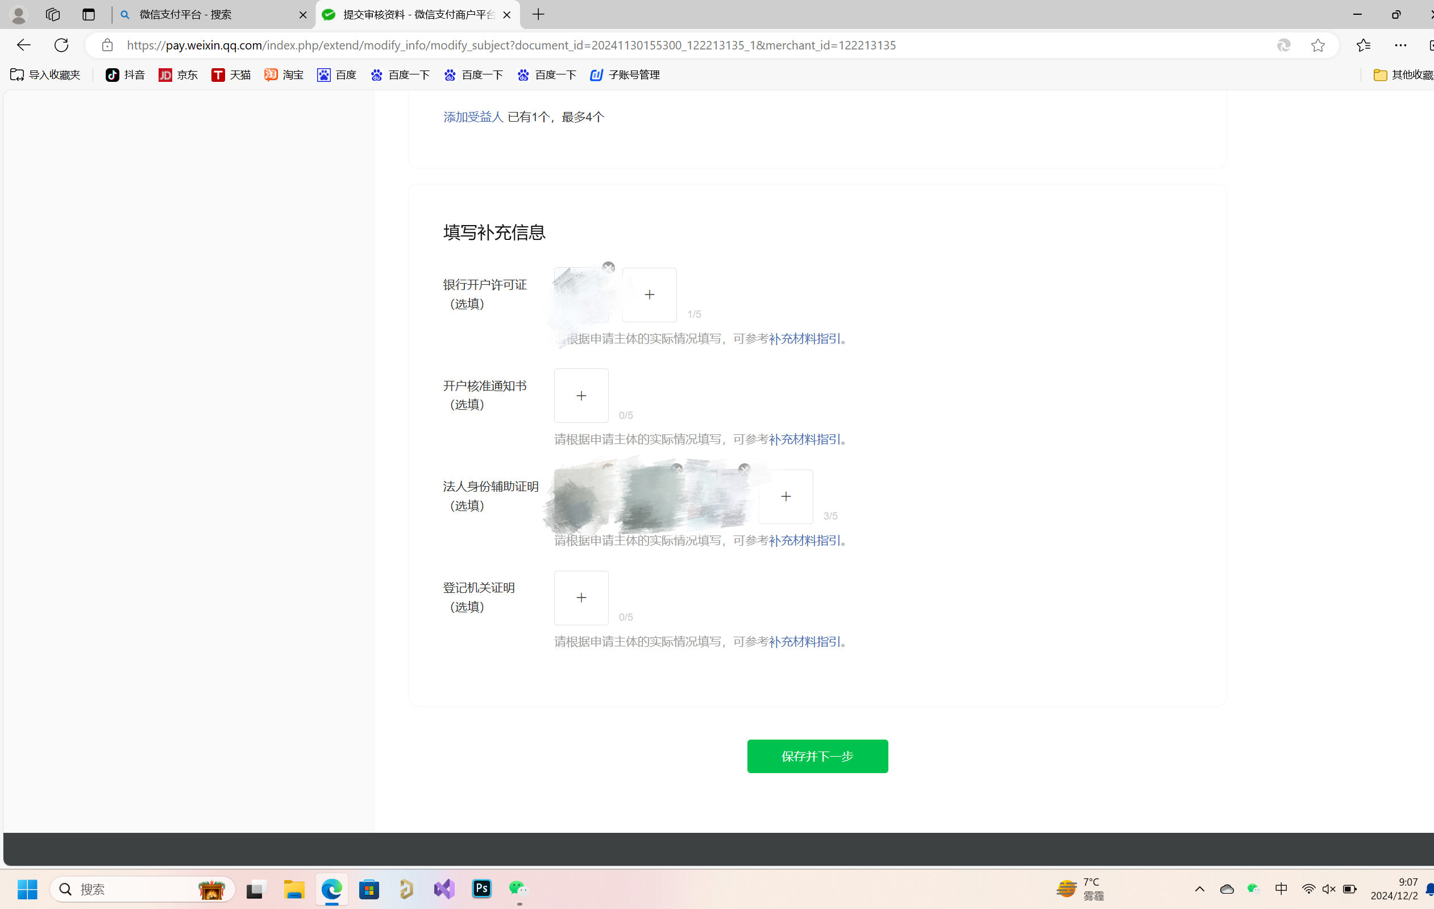Viewport: 1434px width, 909px height.
Task: Click the 保存并下一步 button
Action: (x=817, y=756)
